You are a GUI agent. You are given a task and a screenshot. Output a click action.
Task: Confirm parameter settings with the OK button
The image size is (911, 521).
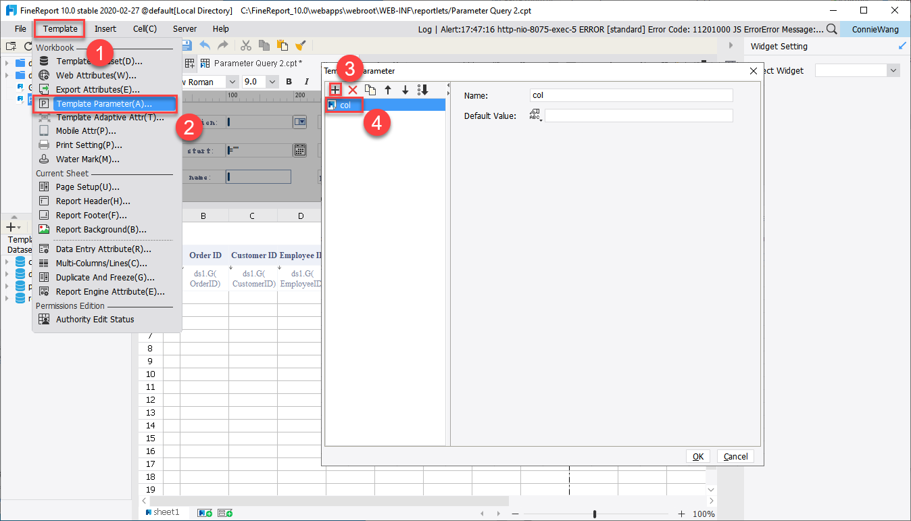click(x=697, y=455)
